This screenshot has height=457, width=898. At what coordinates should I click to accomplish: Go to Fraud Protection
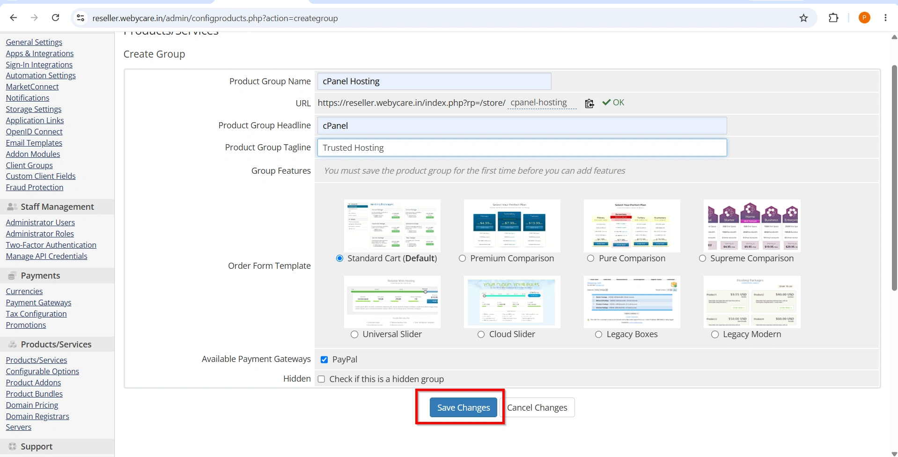pos(35,187)
